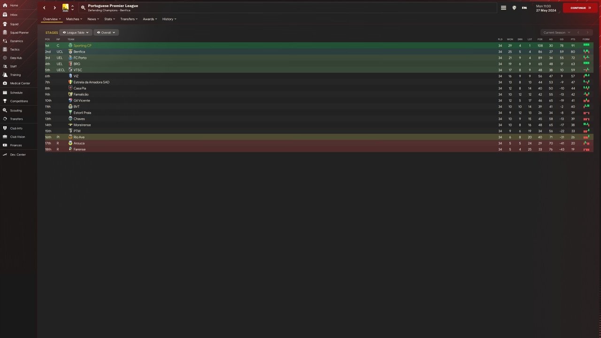Open the Tactics board icon
The image size is (601, 338).
(x=5, y=49)
